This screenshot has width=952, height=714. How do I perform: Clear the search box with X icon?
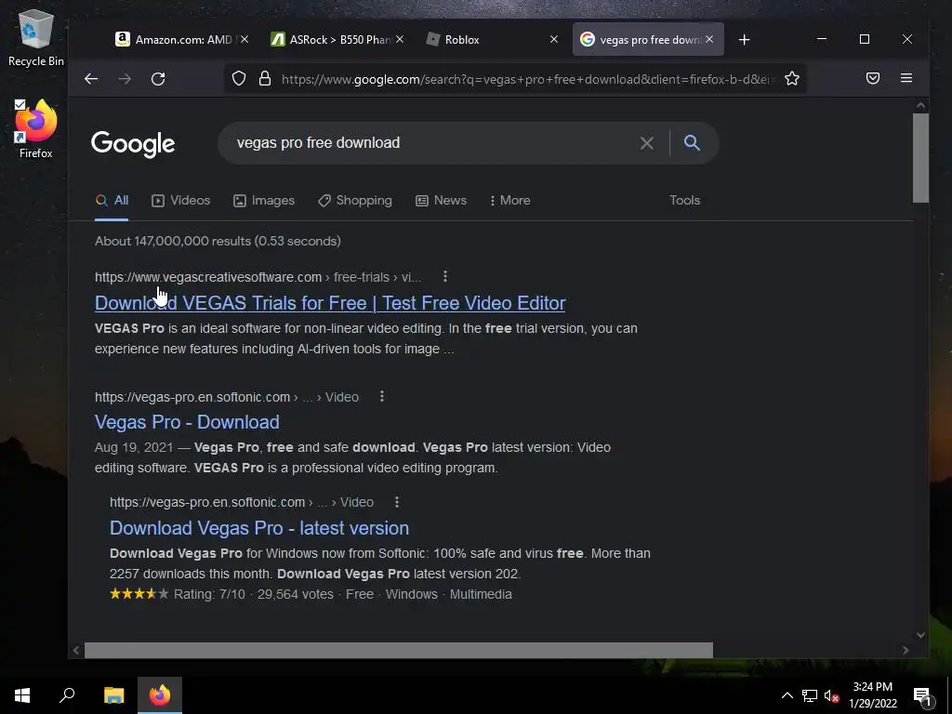[647, 143]
